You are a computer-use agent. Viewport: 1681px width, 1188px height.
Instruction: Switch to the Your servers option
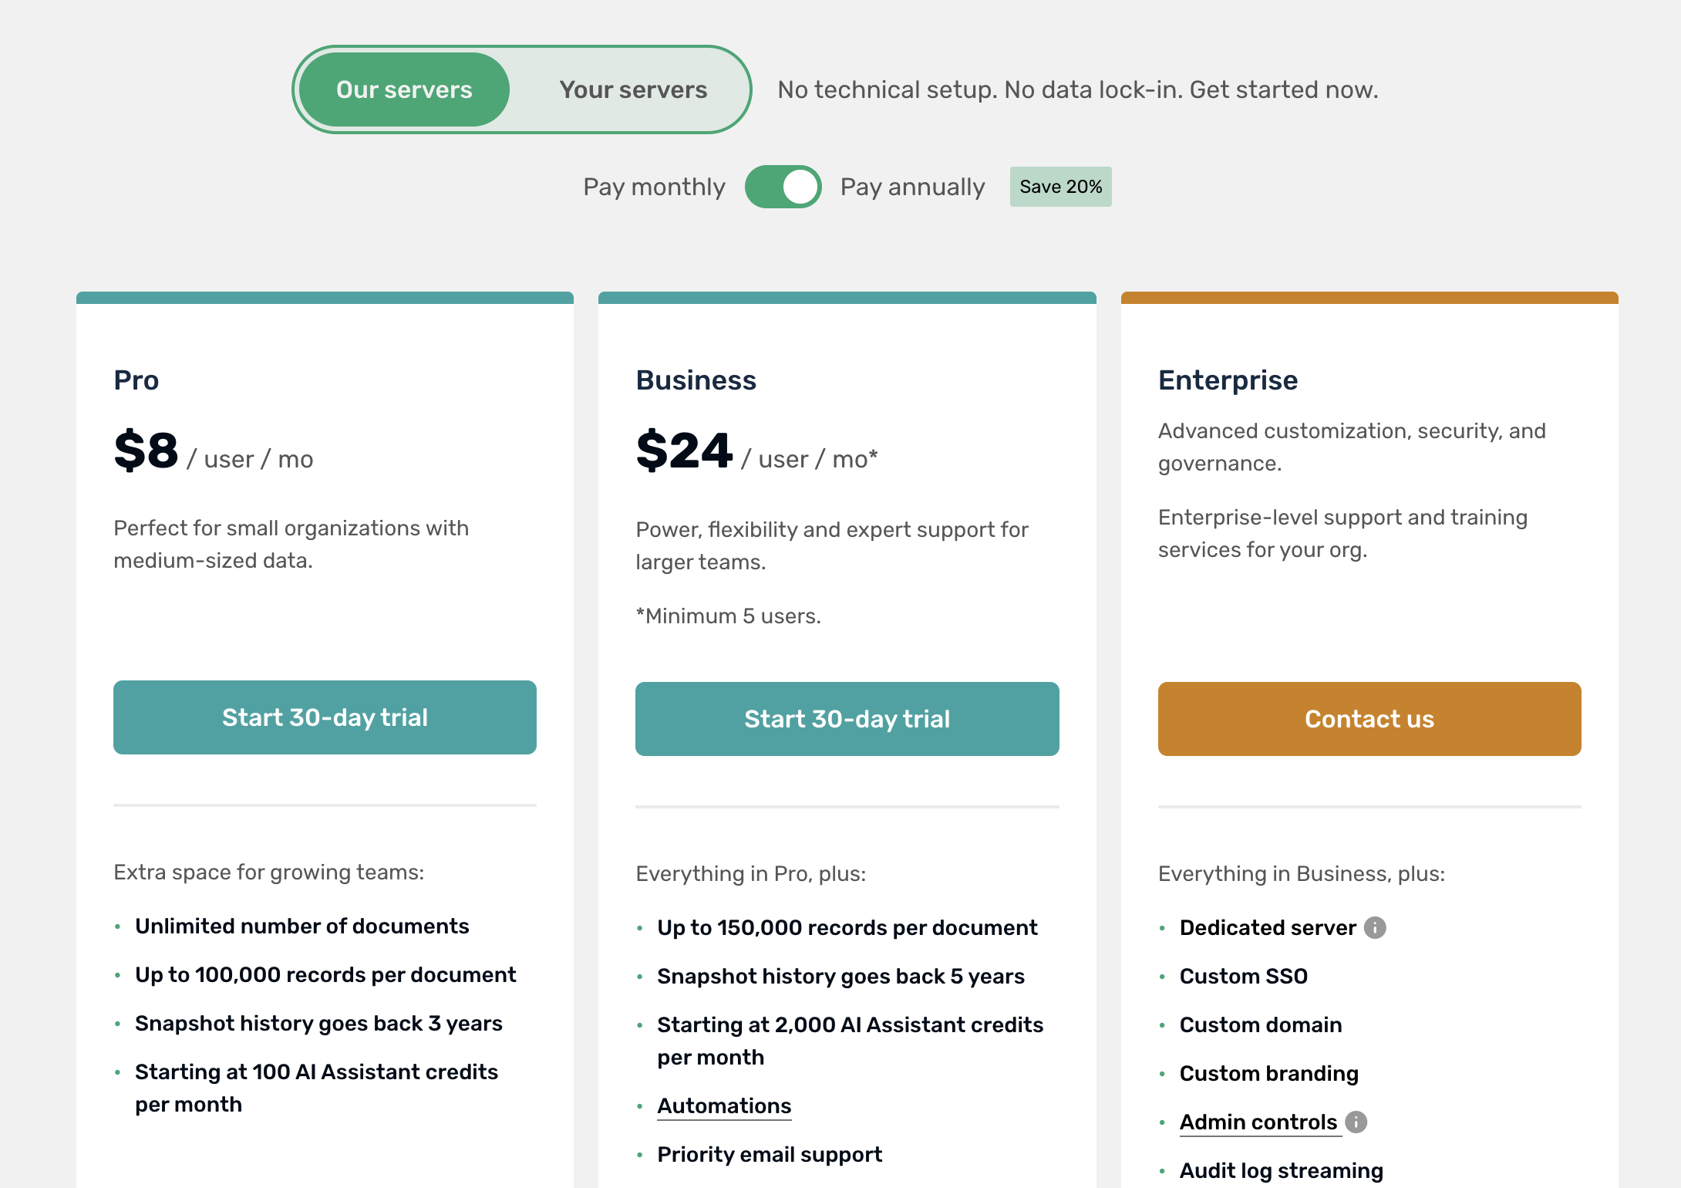[633, 89]
